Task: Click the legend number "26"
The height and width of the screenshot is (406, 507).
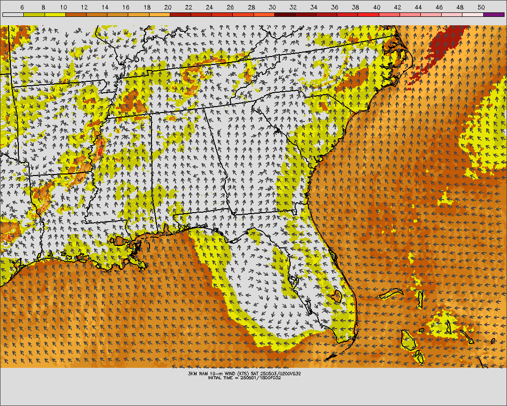Action: click(x=230, y=7)
